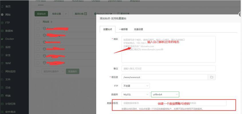Tick the checkbox of the sixth site row
This screenshot has height=114, width=242.
click(x=38, y=63)
